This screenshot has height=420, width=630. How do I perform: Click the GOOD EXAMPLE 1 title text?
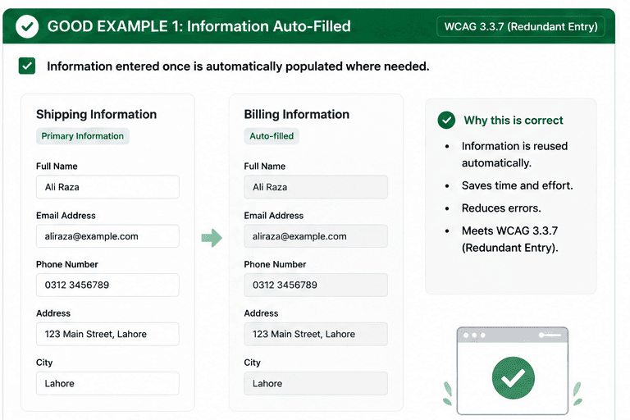tap(199, 26)
